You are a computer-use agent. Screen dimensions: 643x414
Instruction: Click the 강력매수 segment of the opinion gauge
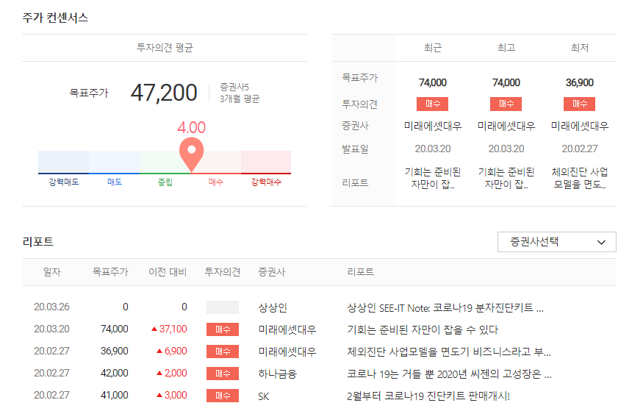coord(266,162)
